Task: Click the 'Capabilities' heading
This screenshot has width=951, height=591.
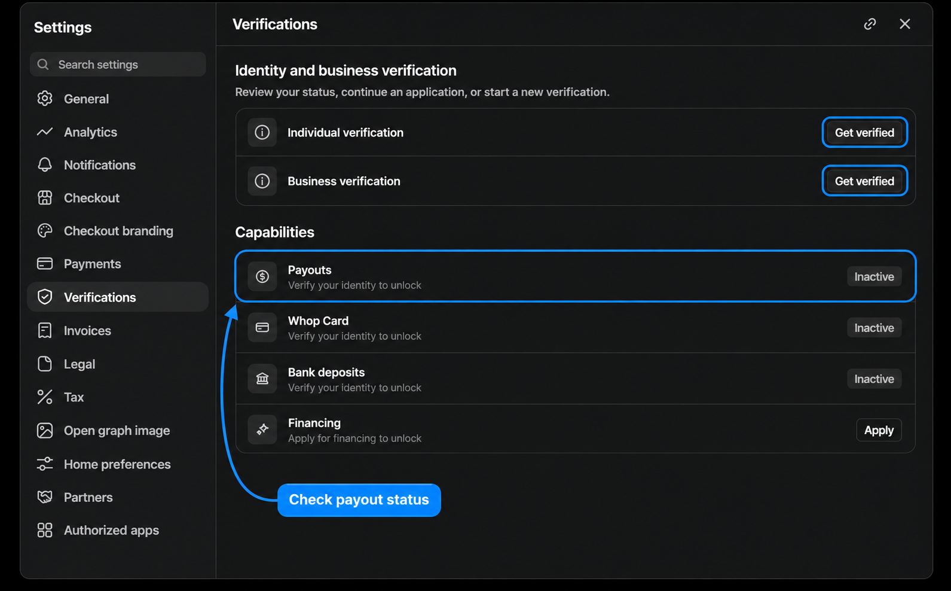Action: (274, 232)
